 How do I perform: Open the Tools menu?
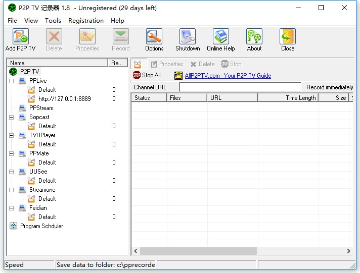(x=53, y=21)
